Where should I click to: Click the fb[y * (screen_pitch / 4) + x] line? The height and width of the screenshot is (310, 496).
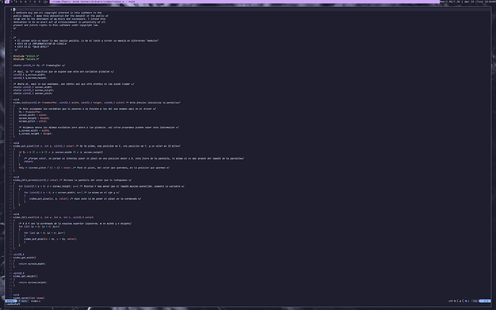coord(45,168)
